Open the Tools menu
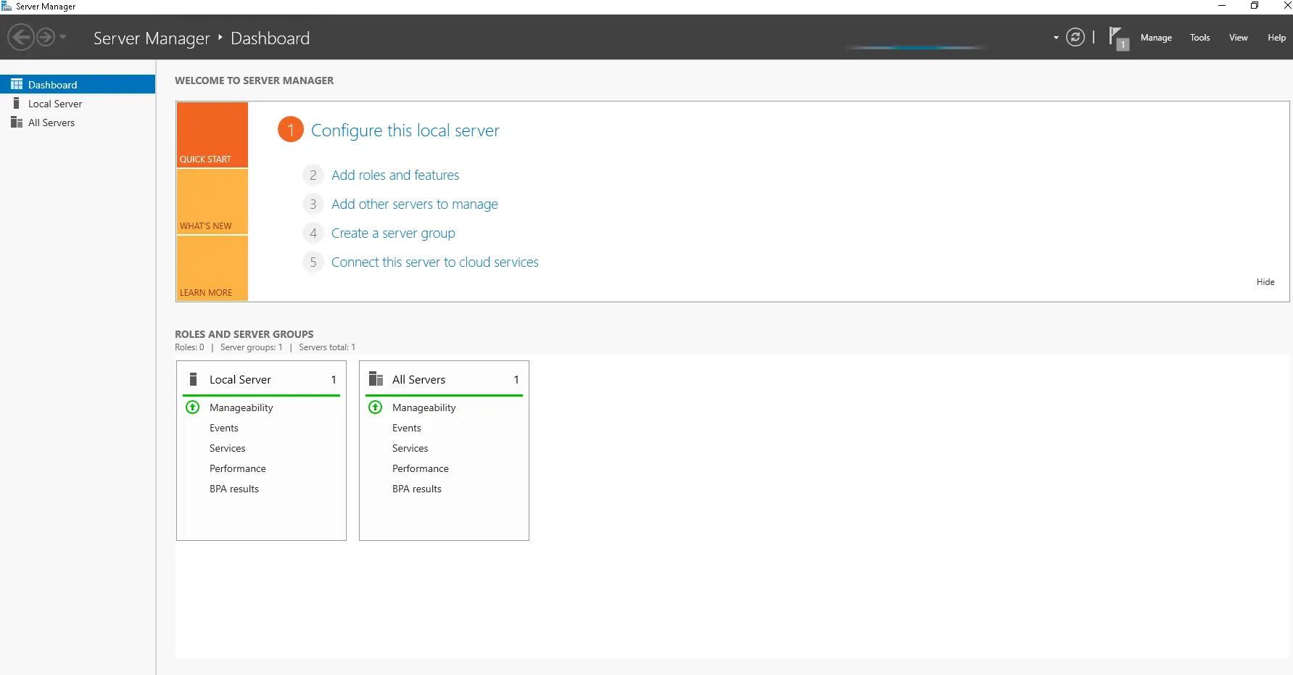The image size is (1293, 675). pyautogui.click(x=1199, y=37)
